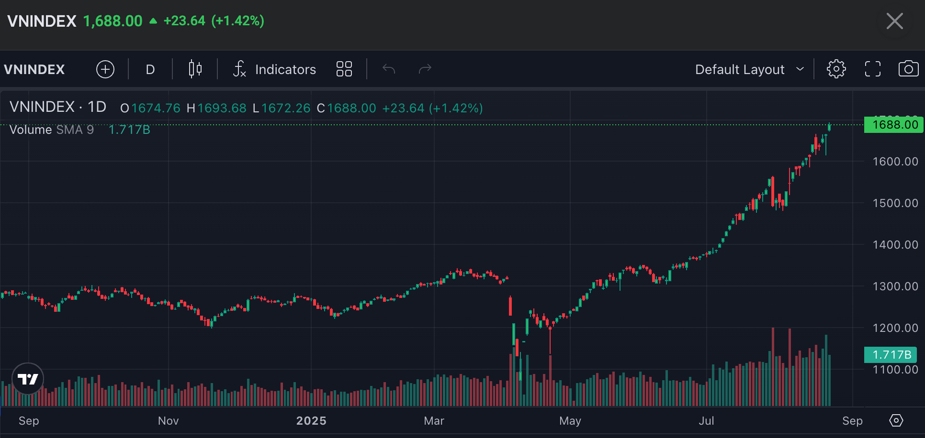Open the candlestick chart style selector
925x438 pixels.
tap(195, 69)
